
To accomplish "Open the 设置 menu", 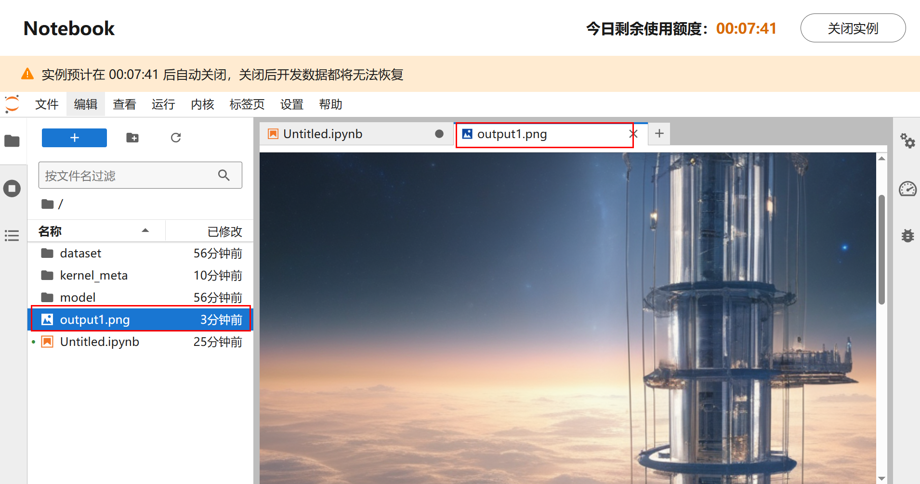I will [x=292, y=104].
